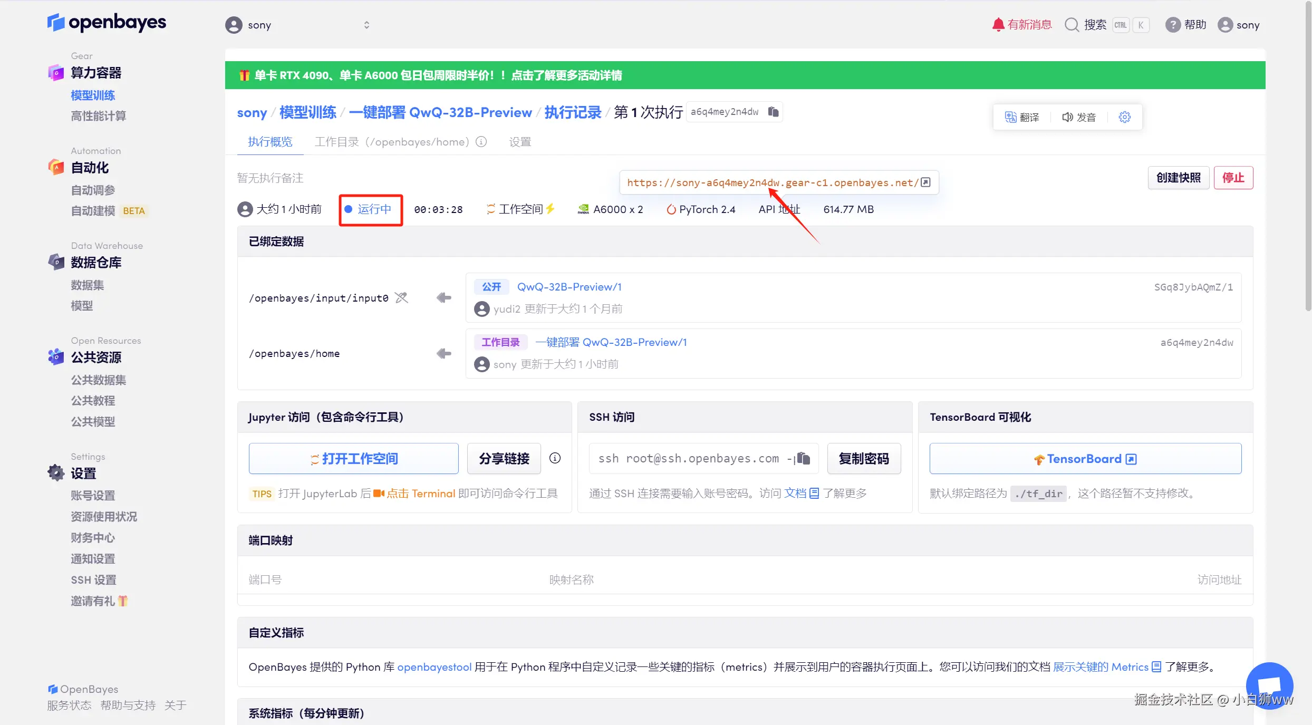
Task: Copy the execution ID a6q4mey2n4dw
Action: pyautogui.click(x=773, y=112)
